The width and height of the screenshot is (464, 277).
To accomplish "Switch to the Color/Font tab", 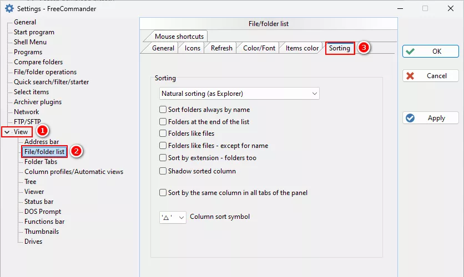I will pyautogui.click(x=259, y=48).
